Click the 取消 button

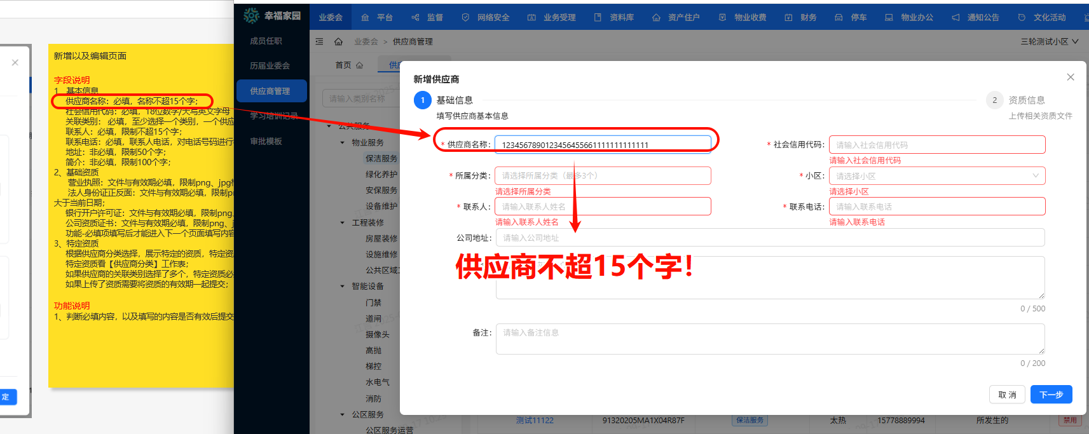click(1007, 394)
